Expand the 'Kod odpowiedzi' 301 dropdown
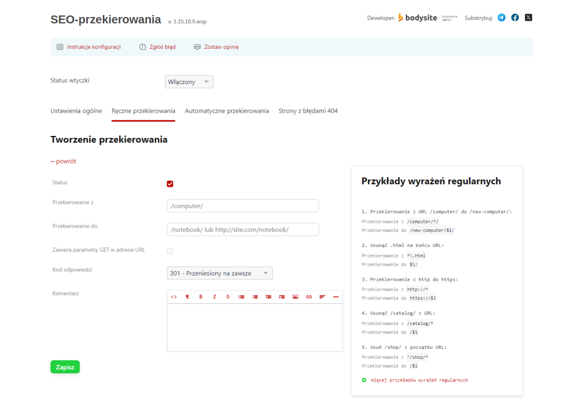Screen dimensions: 577x409 coord(220,273)
